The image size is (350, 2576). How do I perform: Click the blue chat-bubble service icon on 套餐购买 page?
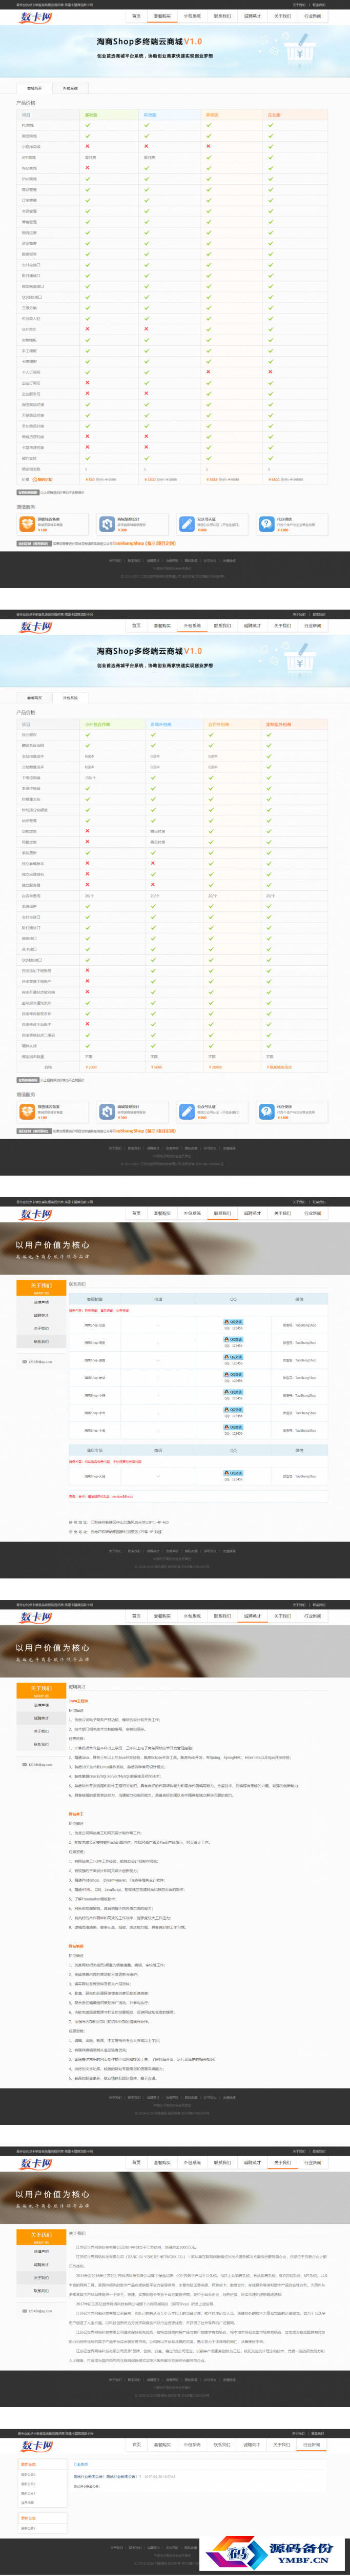coord(266,523)
